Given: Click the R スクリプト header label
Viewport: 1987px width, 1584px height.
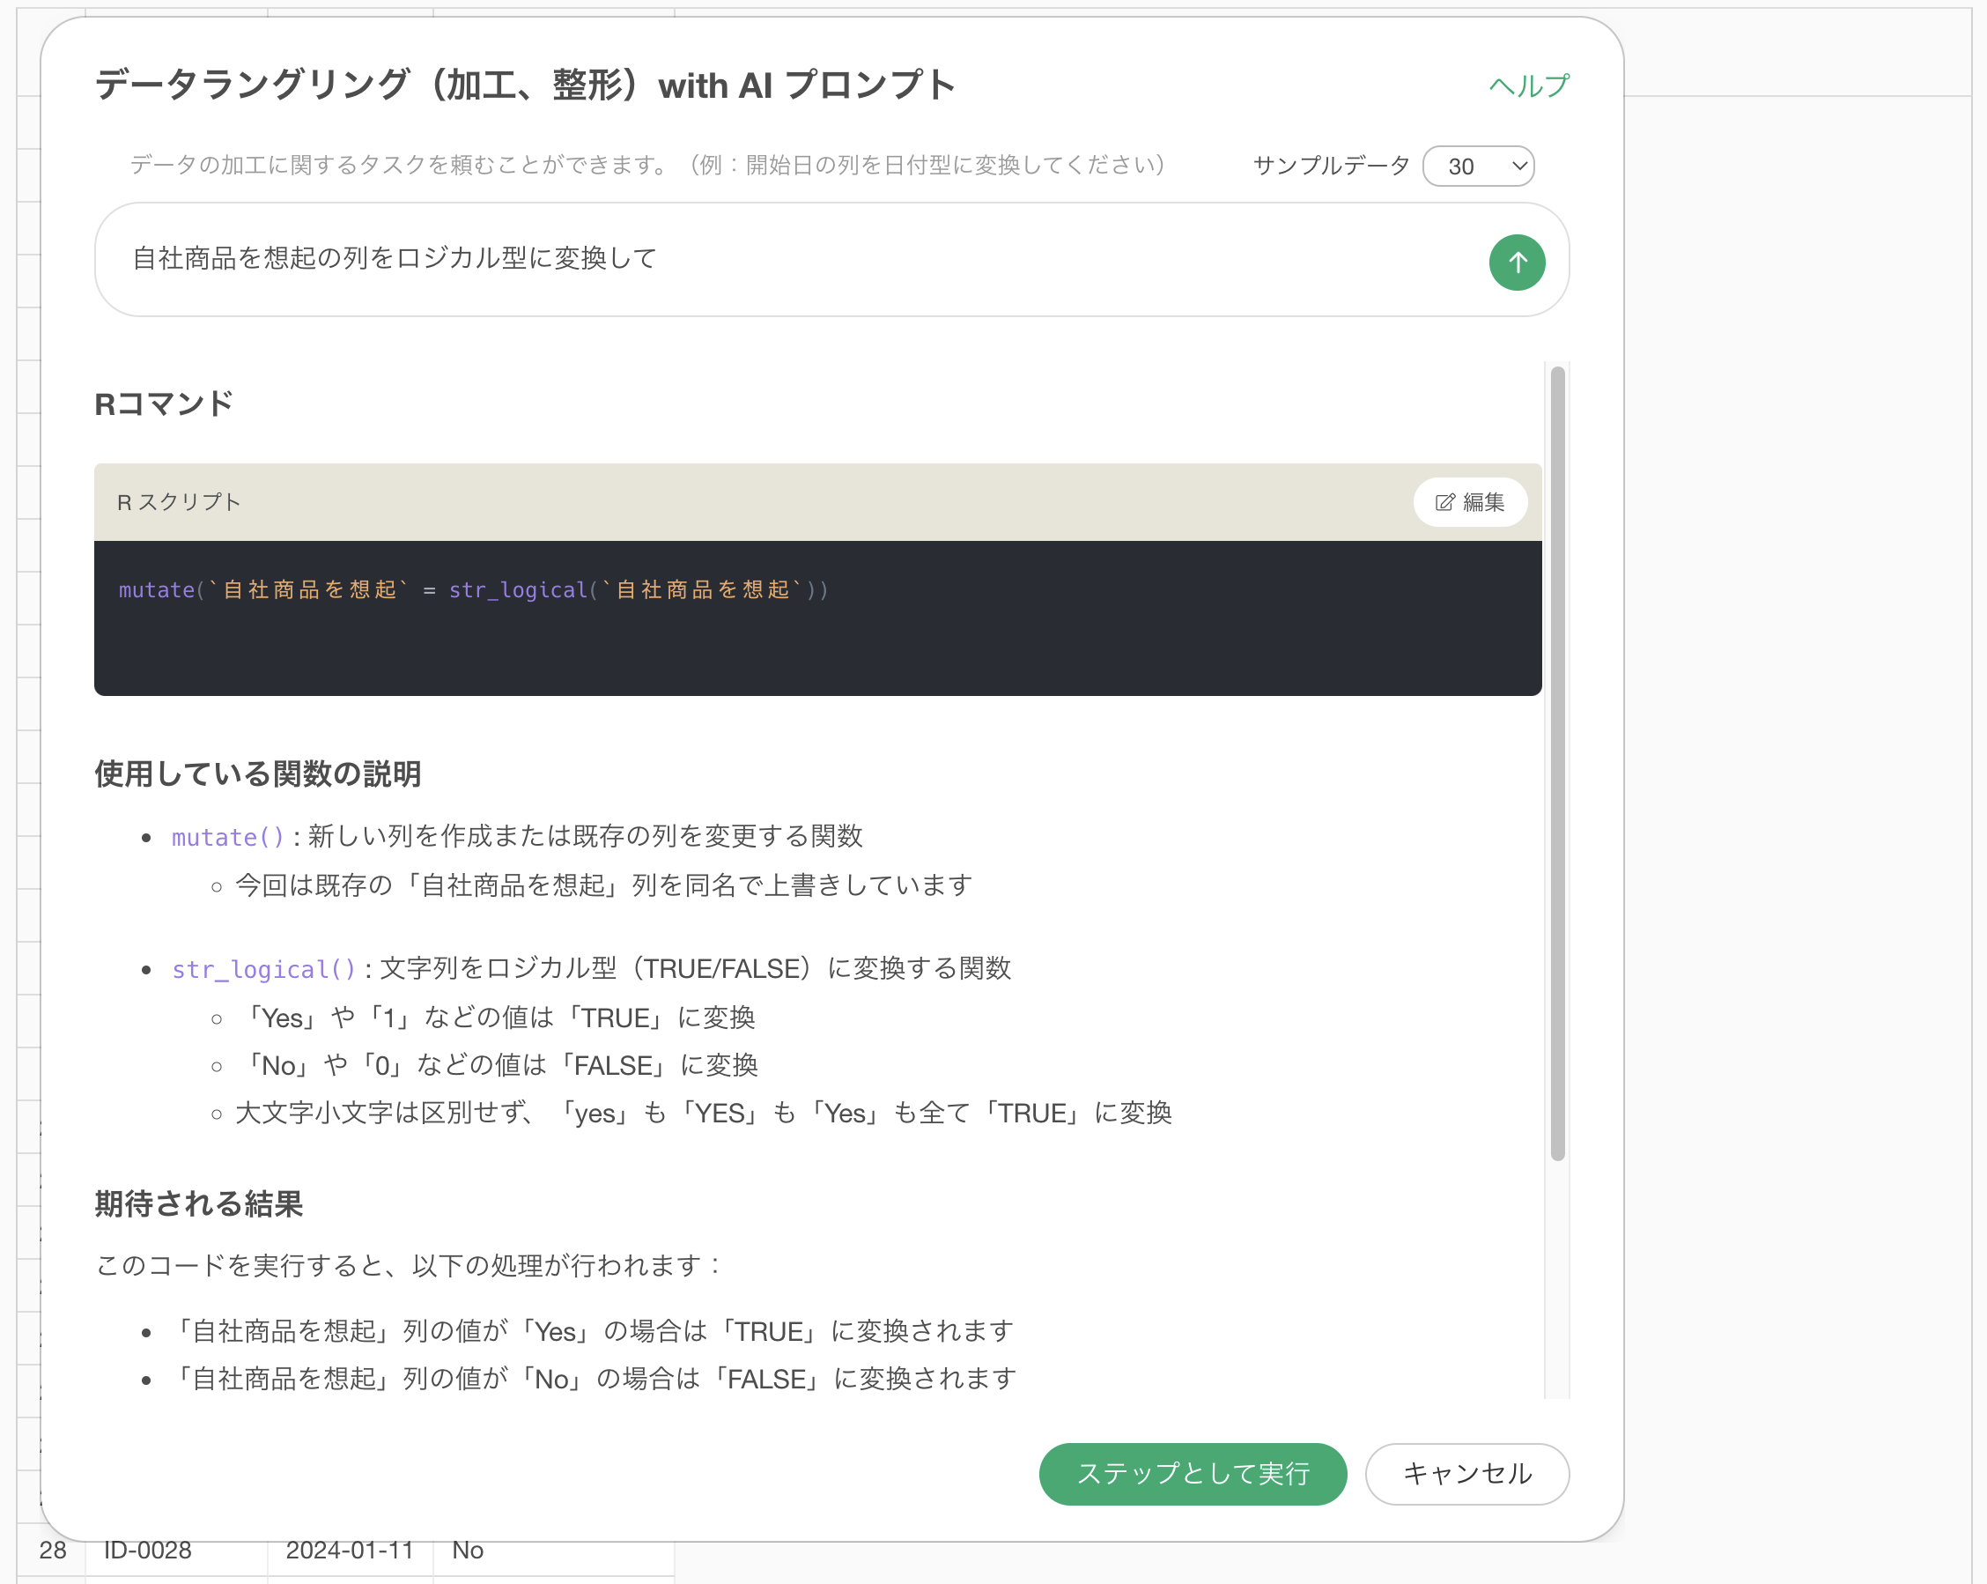Looking at the screenshot, I should pyautogui.click(x=179, y=501).
